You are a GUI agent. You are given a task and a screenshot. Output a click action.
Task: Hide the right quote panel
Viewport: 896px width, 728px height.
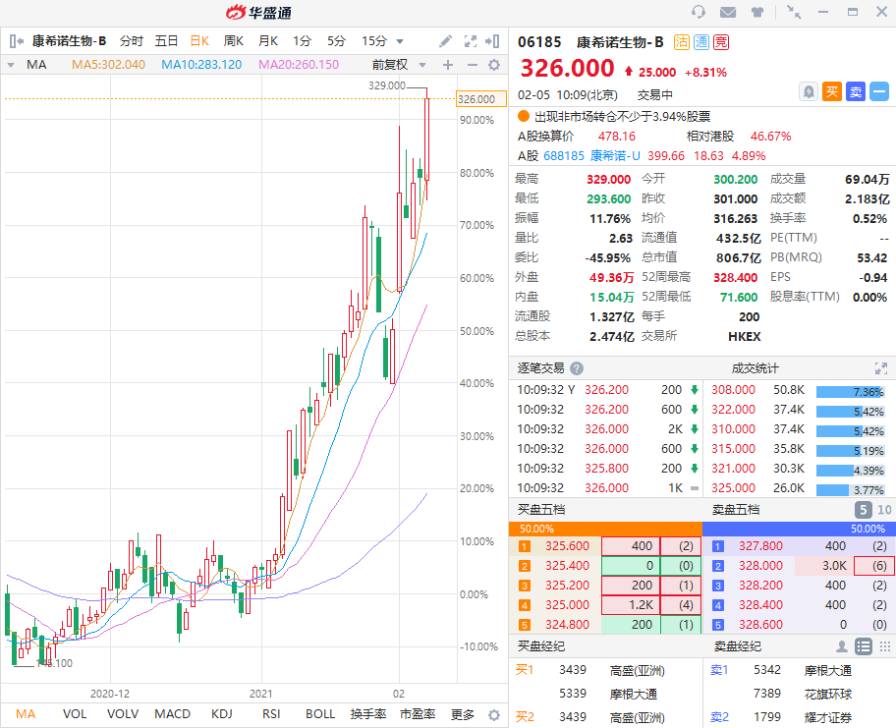pos(492,41)
